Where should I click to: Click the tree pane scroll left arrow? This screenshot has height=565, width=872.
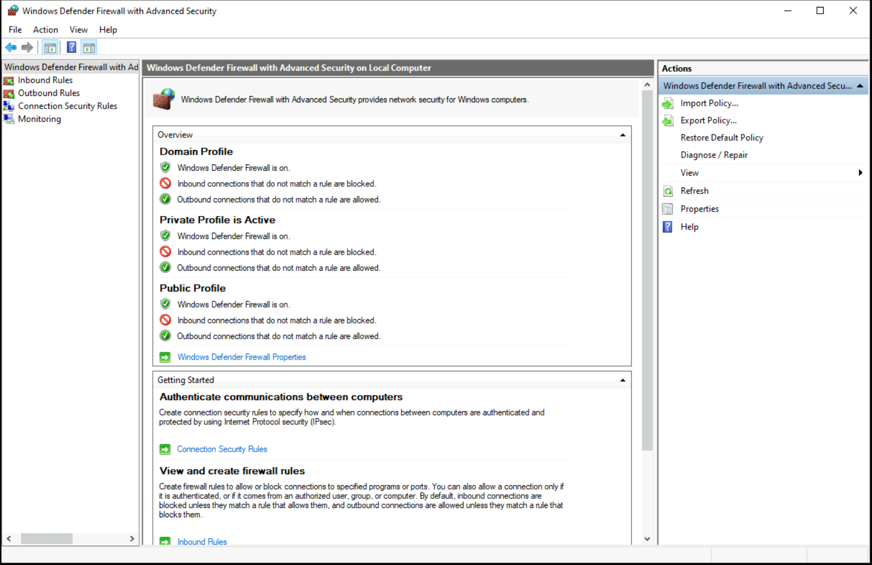tap(9, 539)
